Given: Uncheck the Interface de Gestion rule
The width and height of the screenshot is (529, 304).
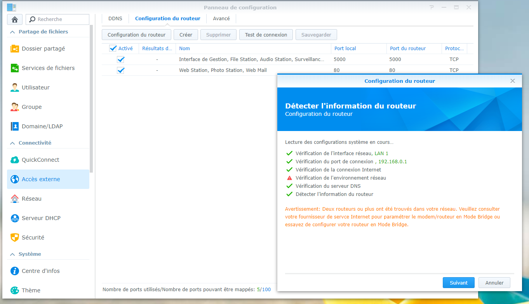Looking at the screenshot, I should pyautogui.click(x=120, y=59).
